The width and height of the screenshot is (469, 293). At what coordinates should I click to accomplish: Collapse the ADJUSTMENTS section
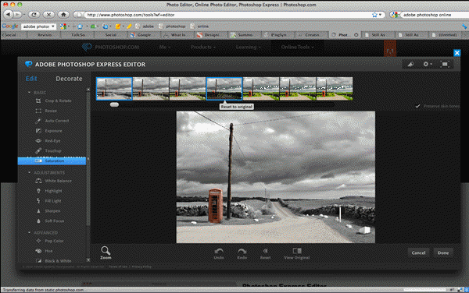click(x=30, y=172)
